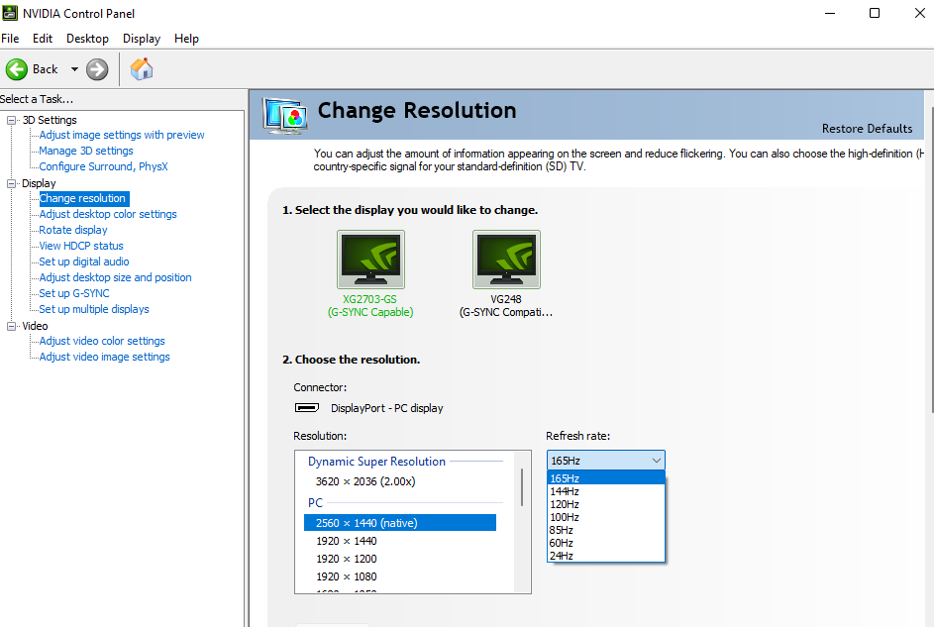Open Rotate display task
This screenshot has width=934, height=627.
(x=73, y=230)
